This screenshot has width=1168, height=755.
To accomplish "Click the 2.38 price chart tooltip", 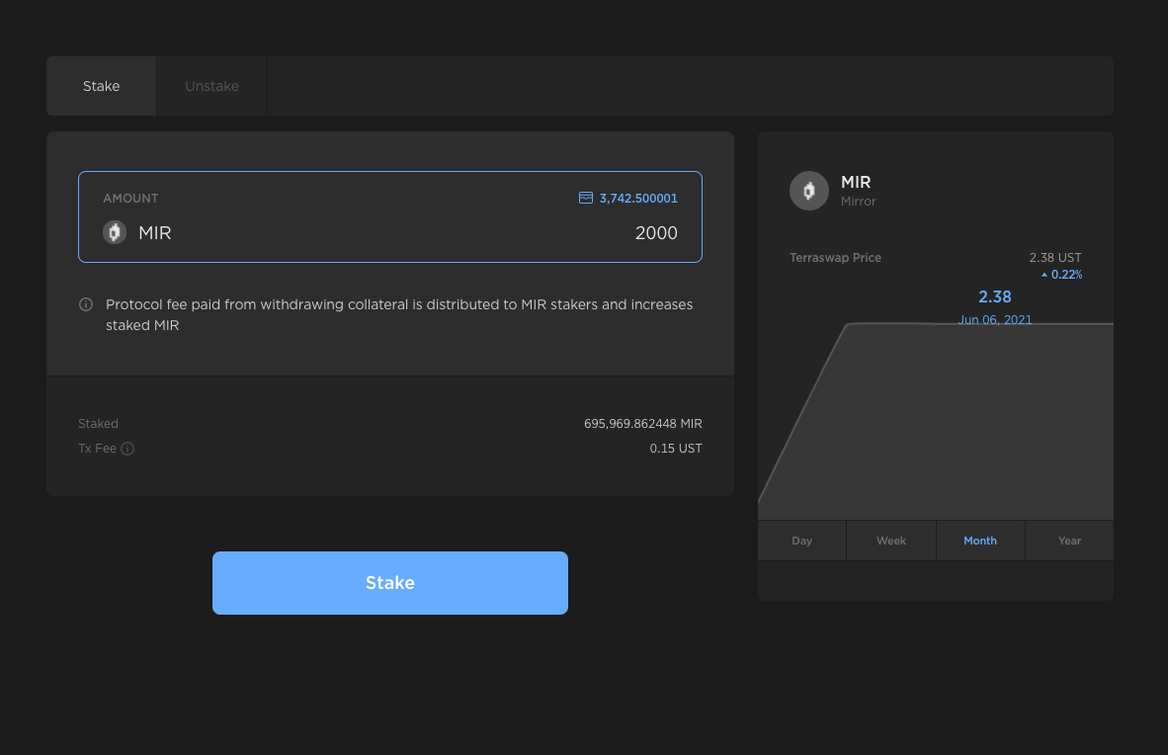I will 994,297.
